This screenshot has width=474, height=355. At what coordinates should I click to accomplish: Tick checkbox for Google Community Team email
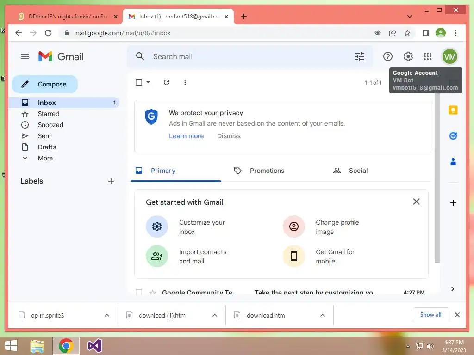point(139,292)
